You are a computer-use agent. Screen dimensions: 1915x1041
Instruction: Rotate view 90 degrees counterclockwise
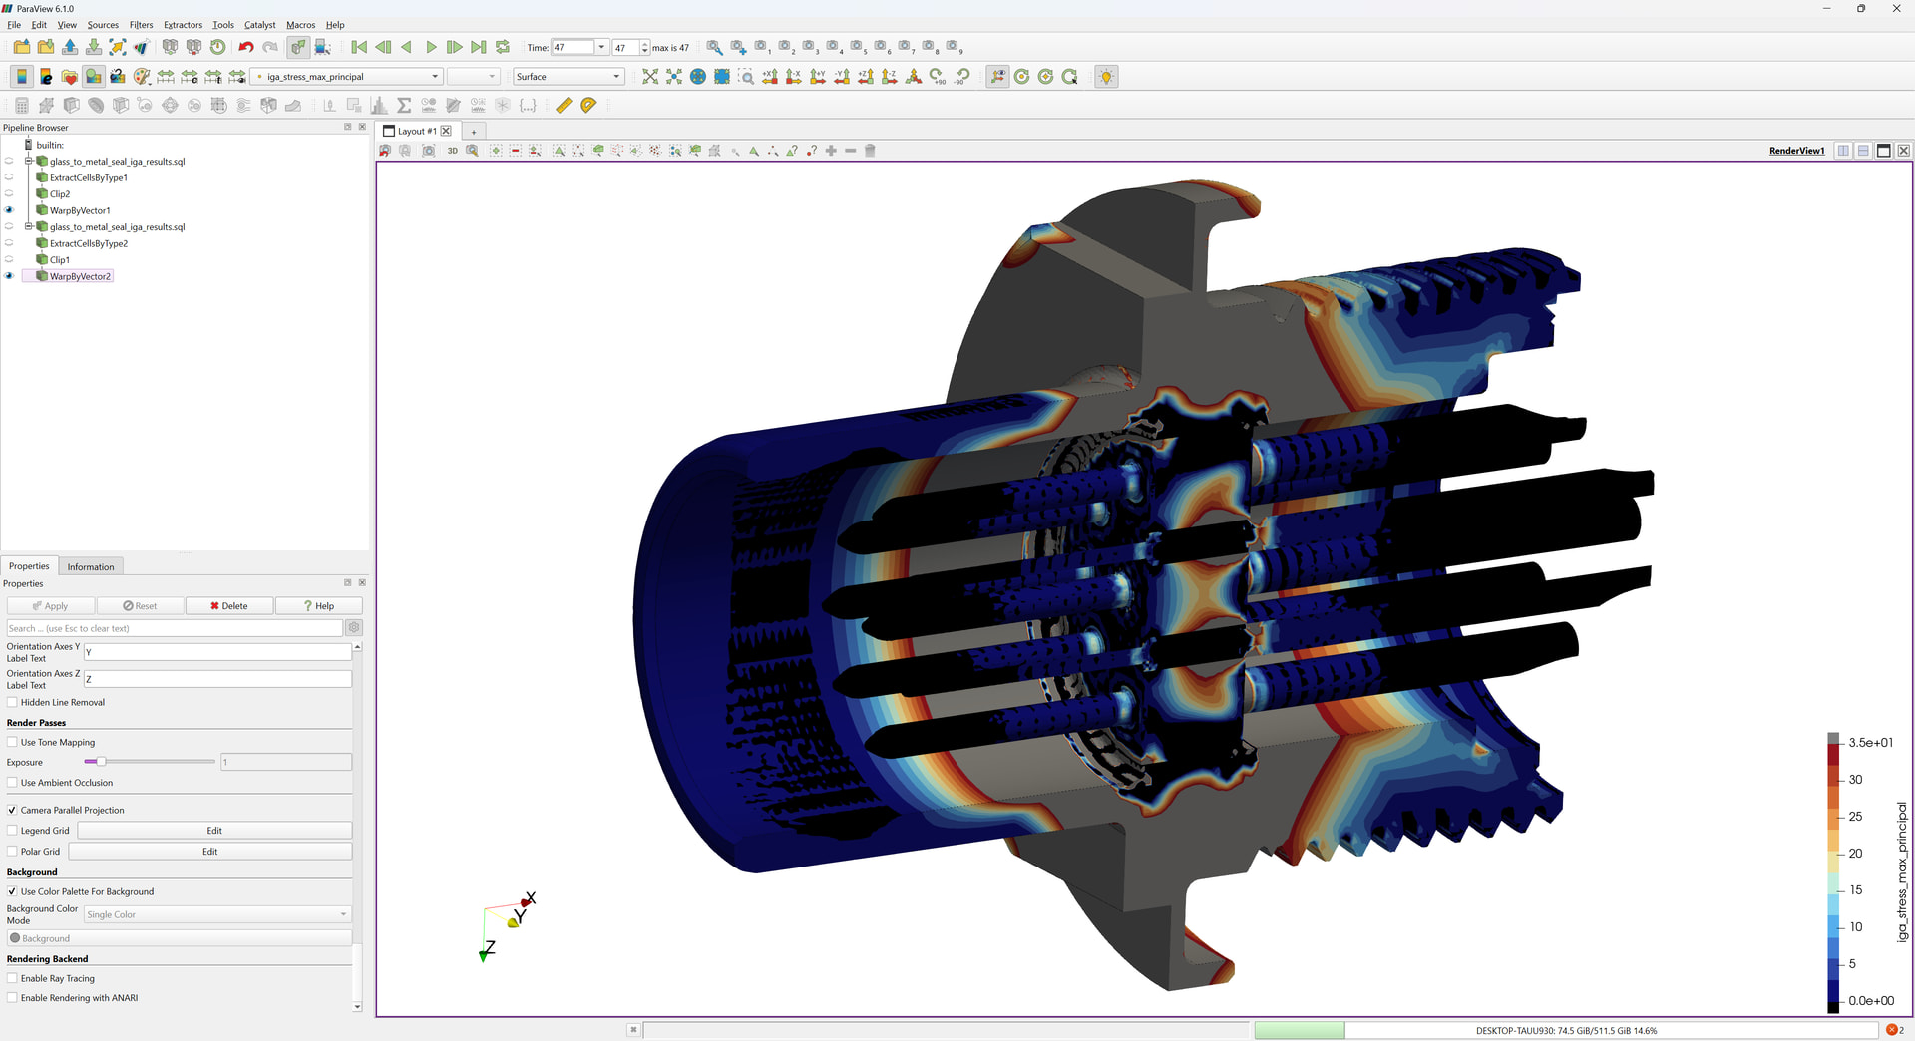point(962,77)
